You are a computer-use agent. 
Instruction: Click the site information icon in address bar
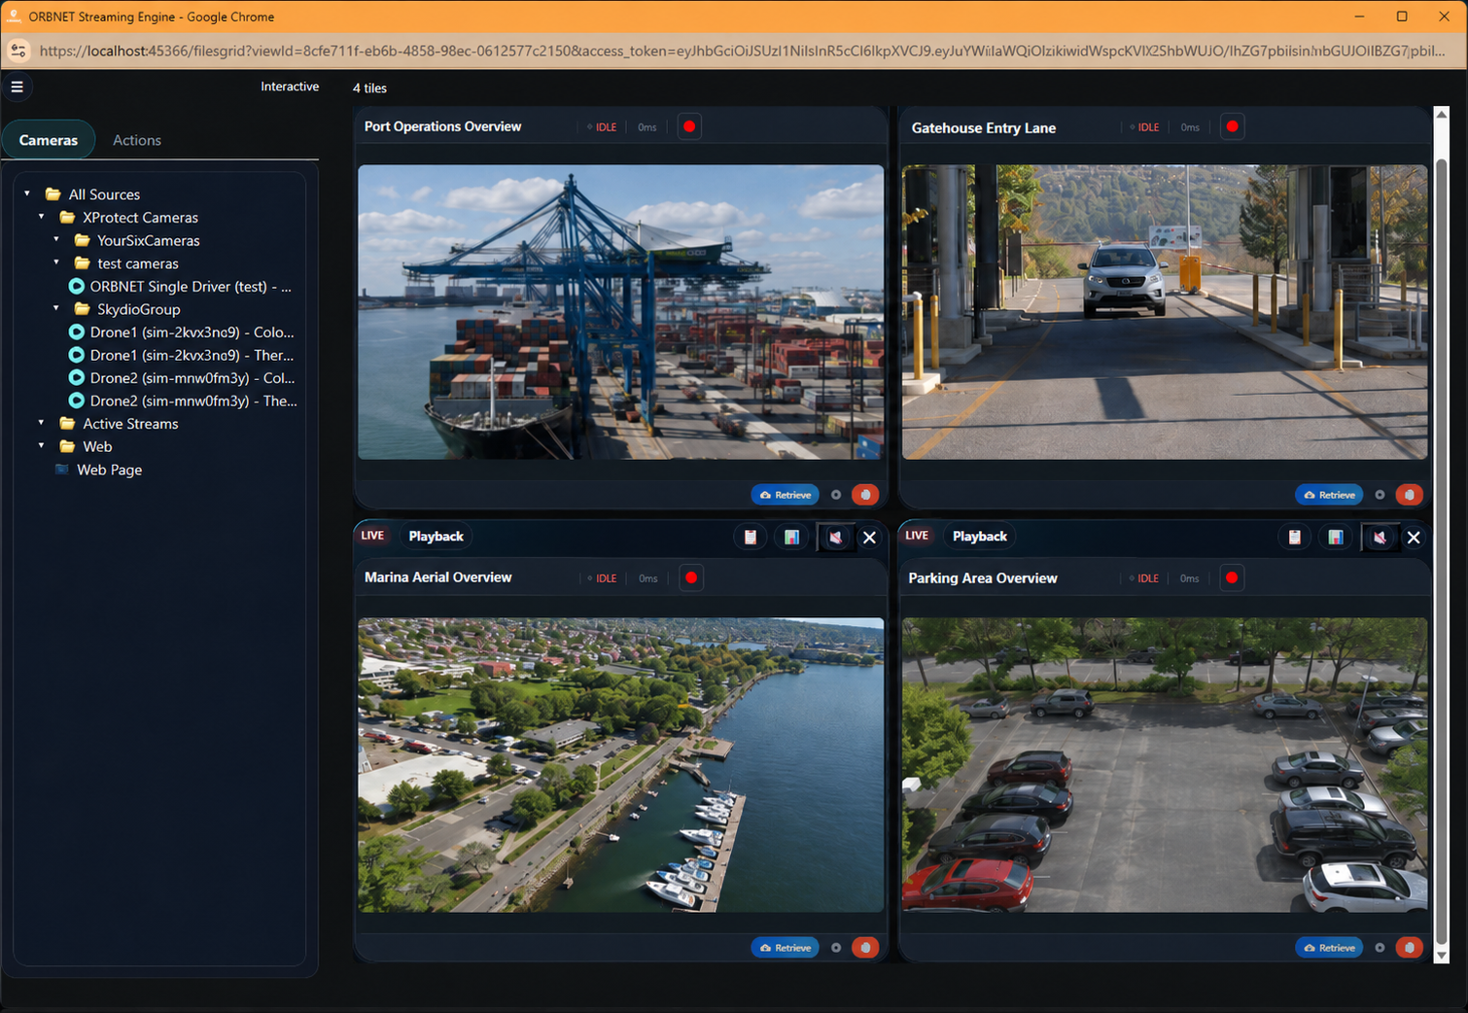[x=18, y=51]
